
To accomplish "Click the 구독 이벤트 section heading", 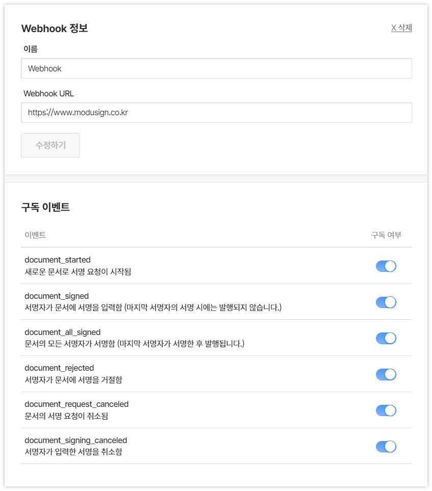I will pyautogui.click(x=45, y=208).
